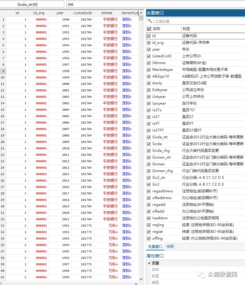This screenshot has height=285, width=245.
Task: Select the Estbyear variable row
Action: click(x=196, y=90)
